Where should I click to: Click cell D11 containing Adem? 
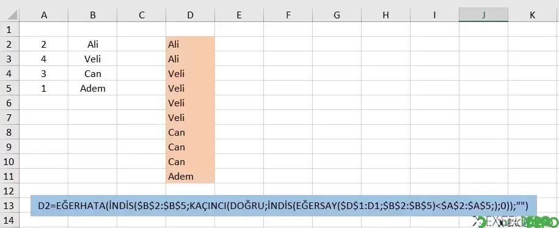pyautogui.click(x=191, y=176)
